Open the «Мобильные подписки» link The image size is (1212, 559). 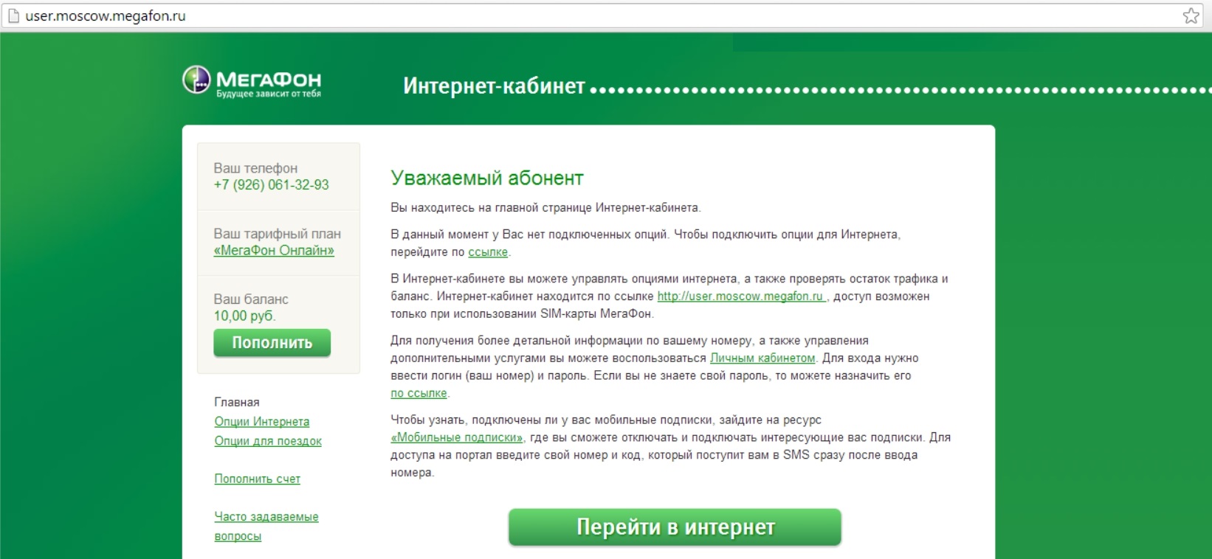(457, 437)
